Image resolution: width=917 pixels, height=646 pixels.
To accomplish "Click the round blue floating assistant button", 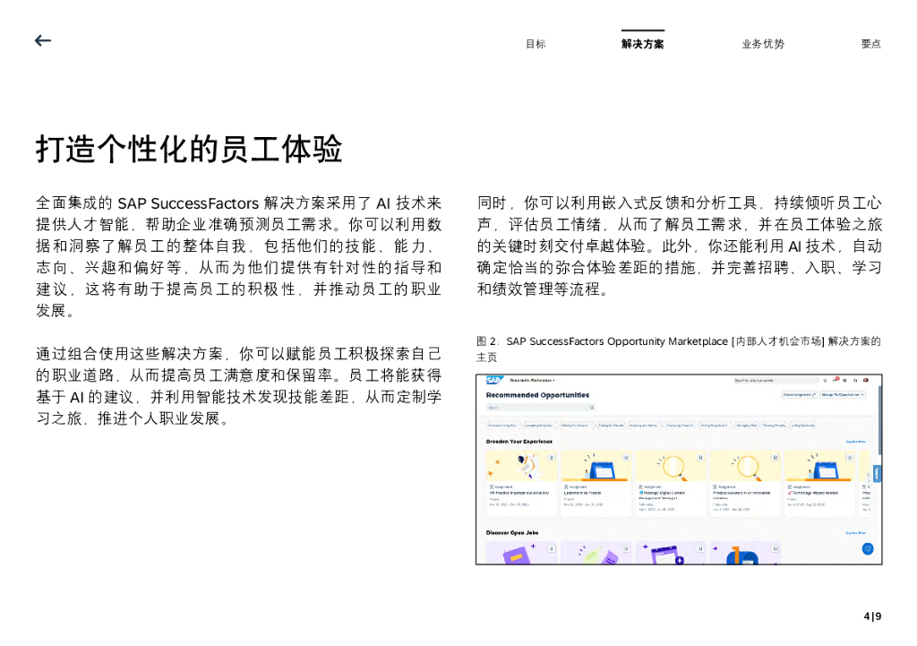I will point(868,549).
